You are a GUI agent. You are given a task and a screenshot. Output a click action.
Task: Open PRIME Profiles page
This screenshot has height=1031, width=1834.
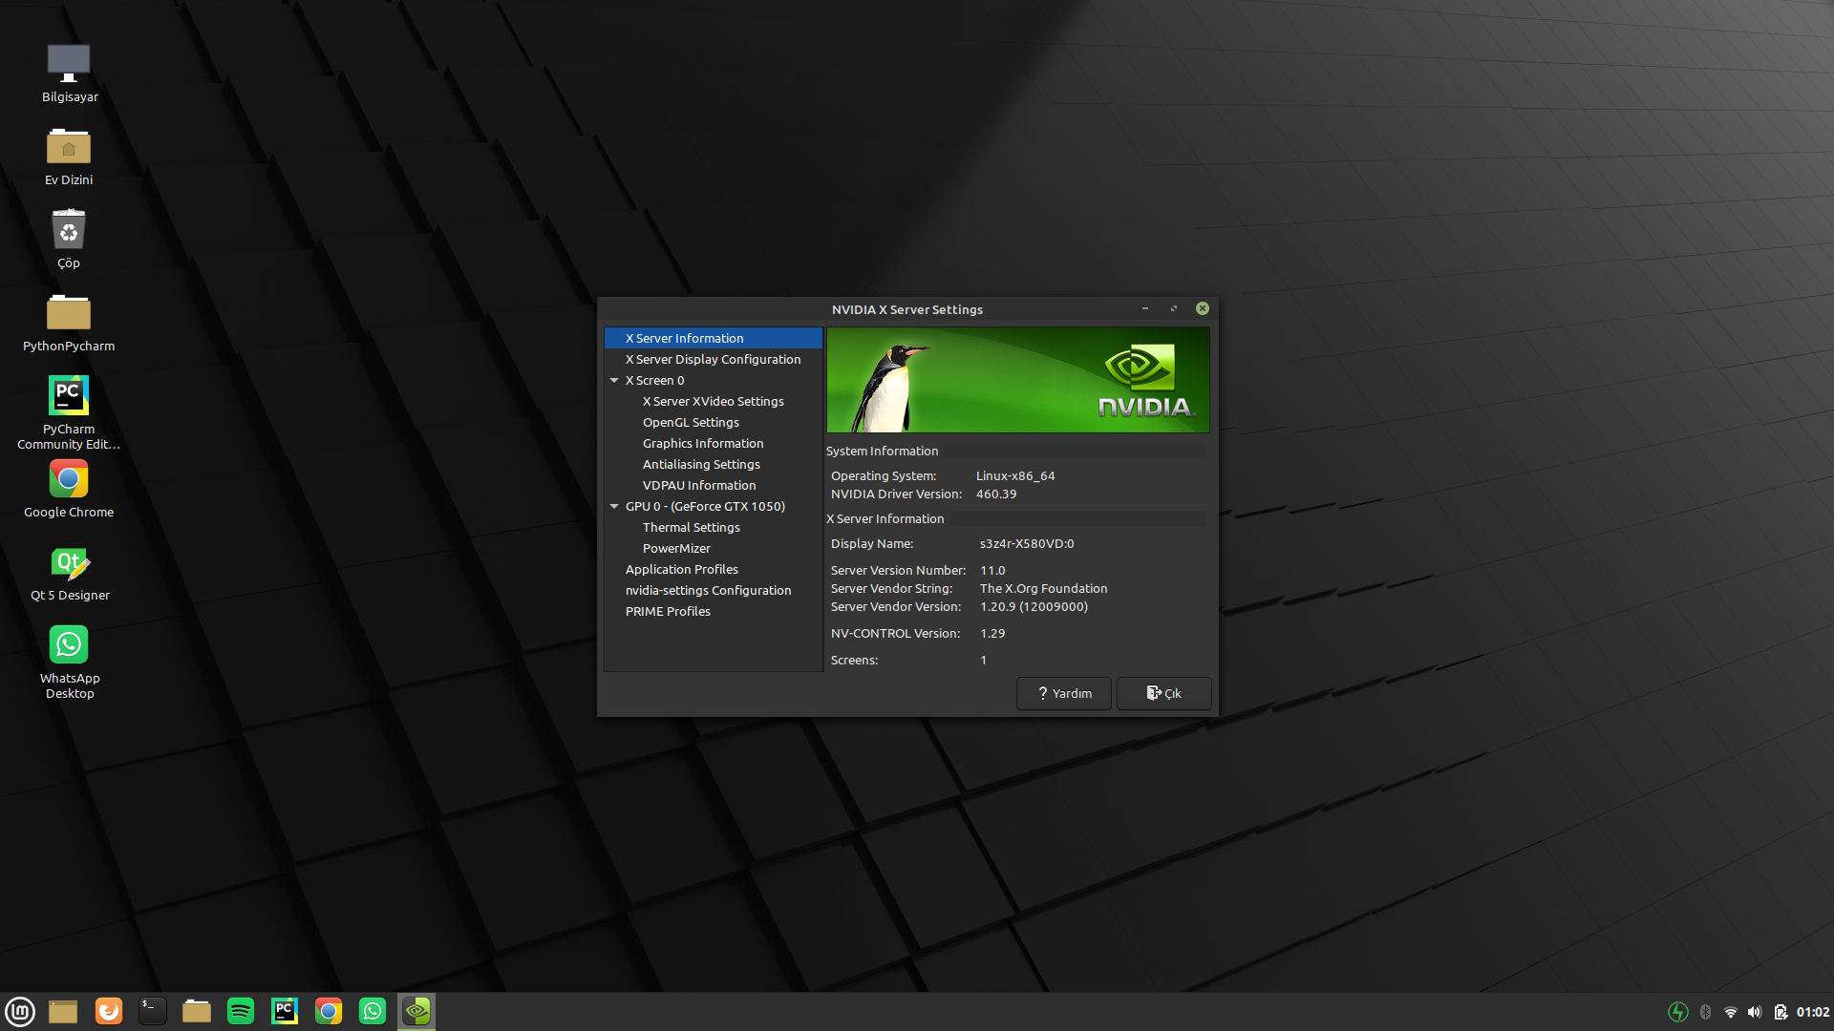point(668,612)
